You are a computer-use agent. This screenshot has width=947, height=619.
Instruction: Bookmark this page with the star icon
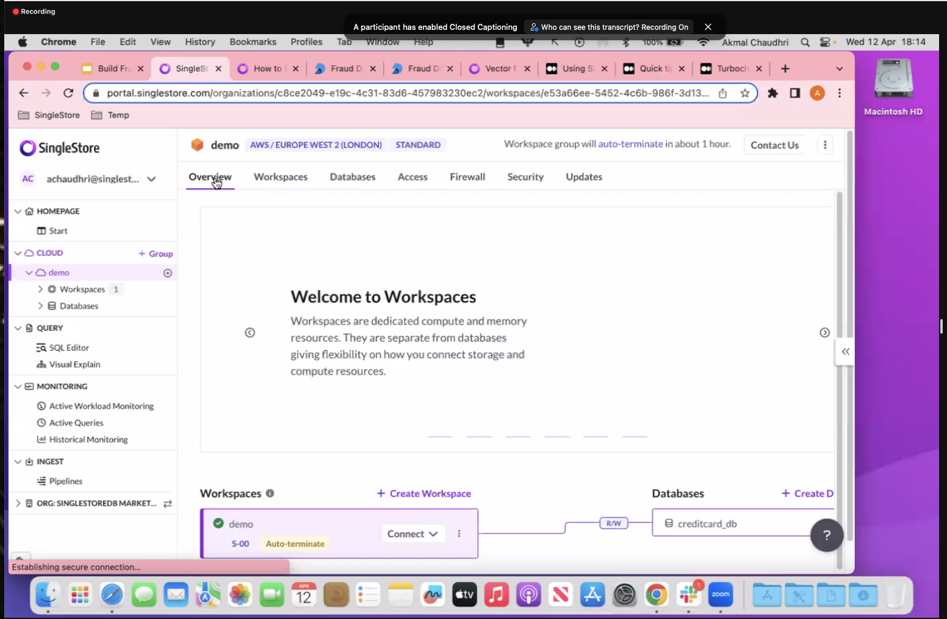coord(745,93)
